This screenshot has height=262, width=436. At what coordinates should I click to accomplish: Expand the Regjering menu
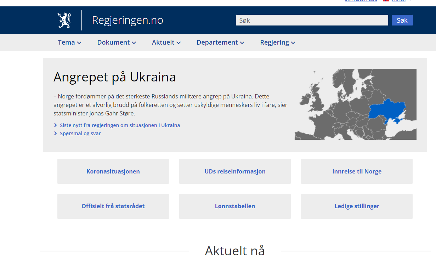click(x=278, y=42)
